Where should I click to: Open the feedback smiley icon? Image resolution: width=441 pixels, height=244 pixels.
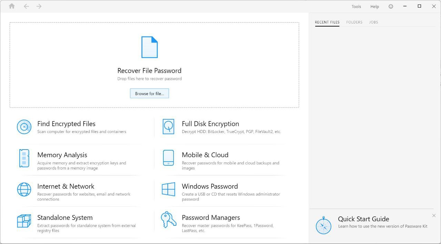point(391,6)
